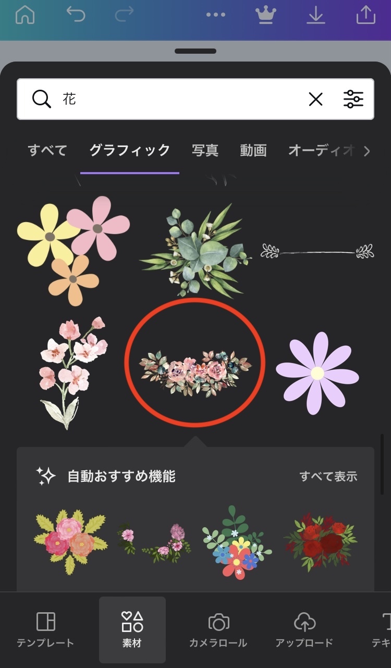
Task: Open the three-dot more options menu
Action: (x=216, y=15)
